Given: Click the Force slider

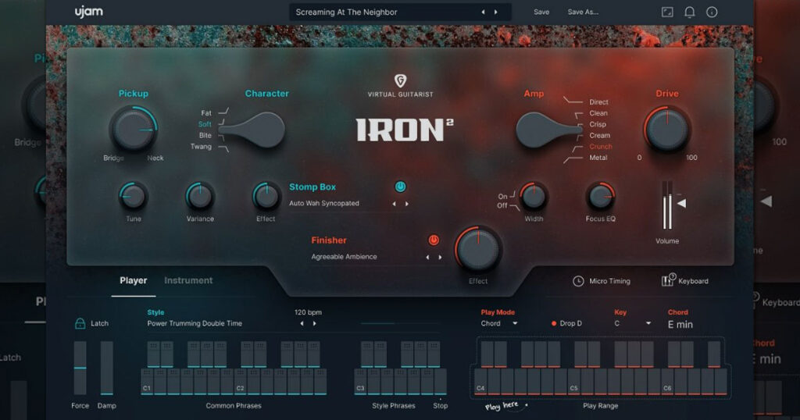Looking at the screenshot, I should pyautogui.click(x=80, y=368).
